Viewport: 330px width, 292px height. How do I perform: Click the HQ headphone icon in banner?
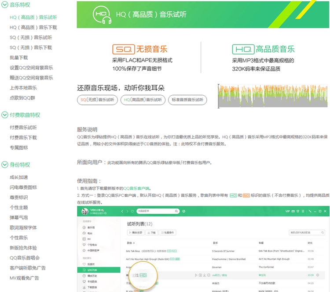click(x=102, y=14)
